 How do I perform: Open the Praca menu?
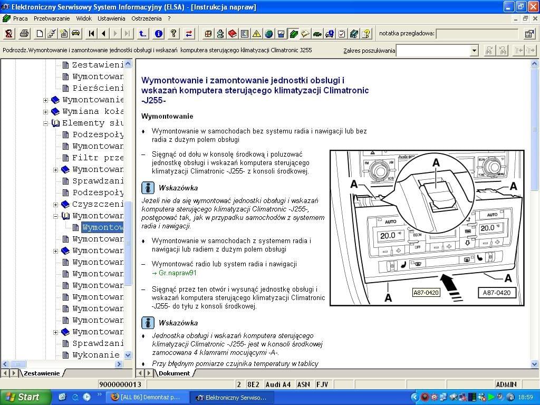pyautogui.click(x=20, y=18)
